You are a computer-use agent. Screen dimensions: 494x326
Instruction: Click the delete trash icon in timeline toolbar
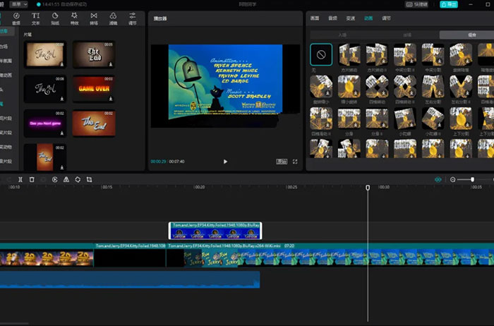coord(32,179)
